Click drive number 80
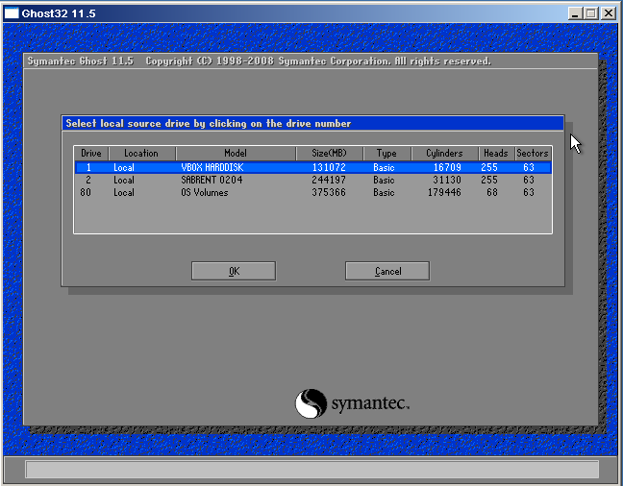The height and width of the screenshot is (486, 623). click(86, 192)
